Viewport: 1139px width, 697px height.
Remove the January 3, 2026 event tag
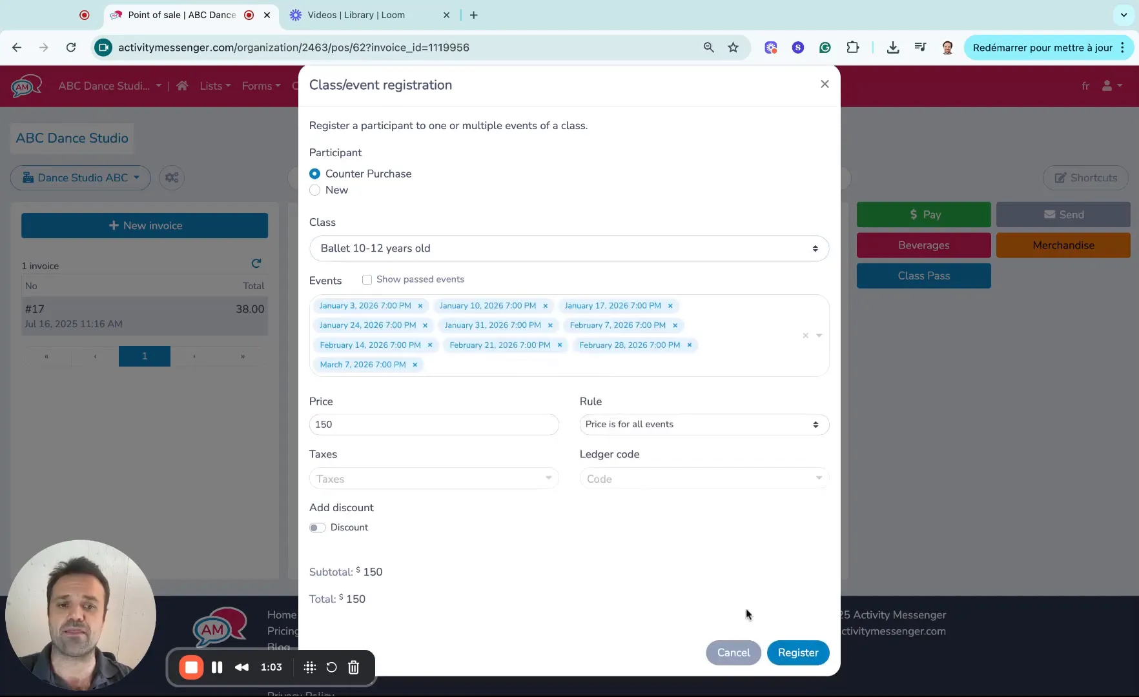click(x=420, y=306)
